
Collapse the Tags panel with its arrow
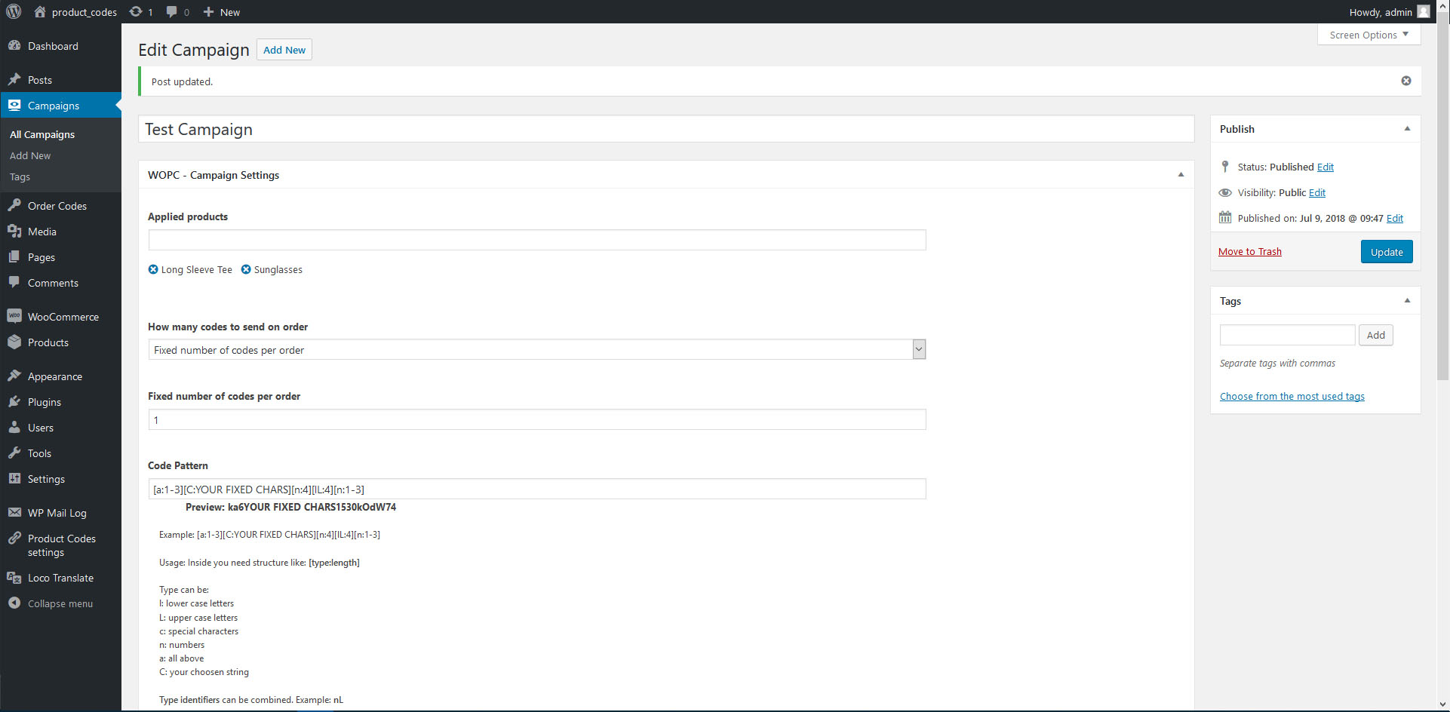(1407, 301)
